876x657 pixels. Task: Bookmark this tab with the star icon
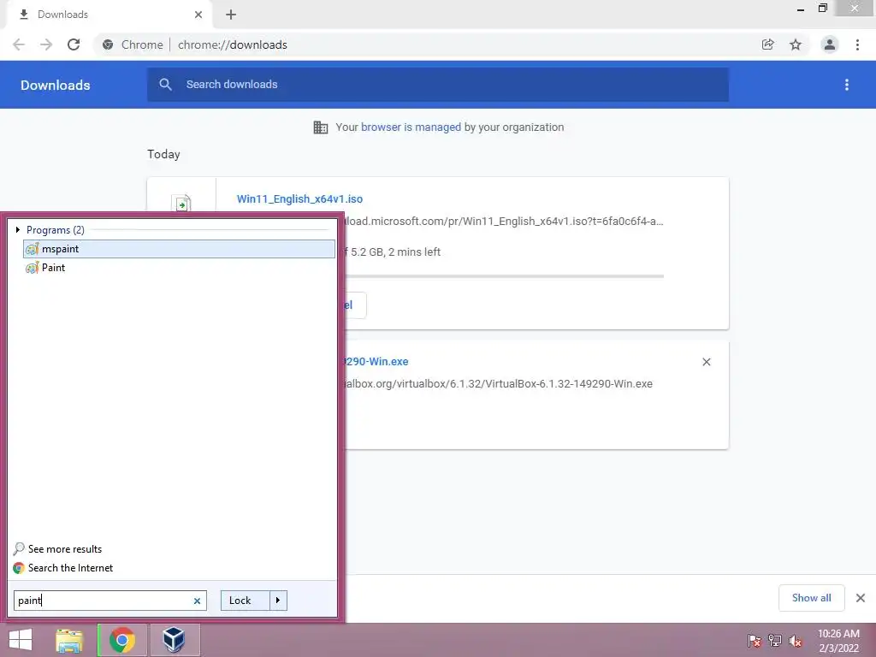pos(796,44)
